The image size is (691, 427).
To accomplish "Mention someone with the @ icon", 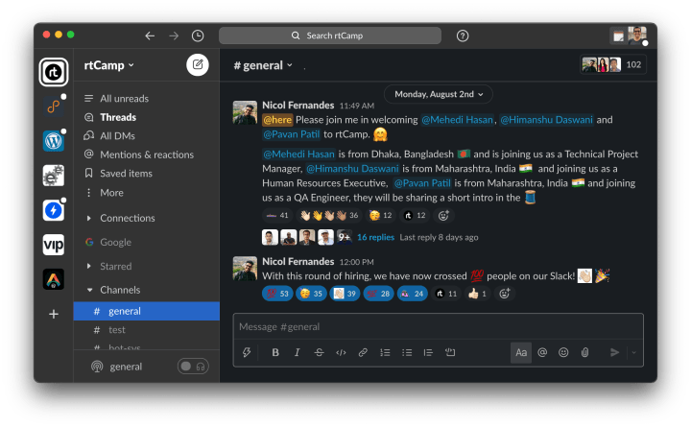I will 542,352.
